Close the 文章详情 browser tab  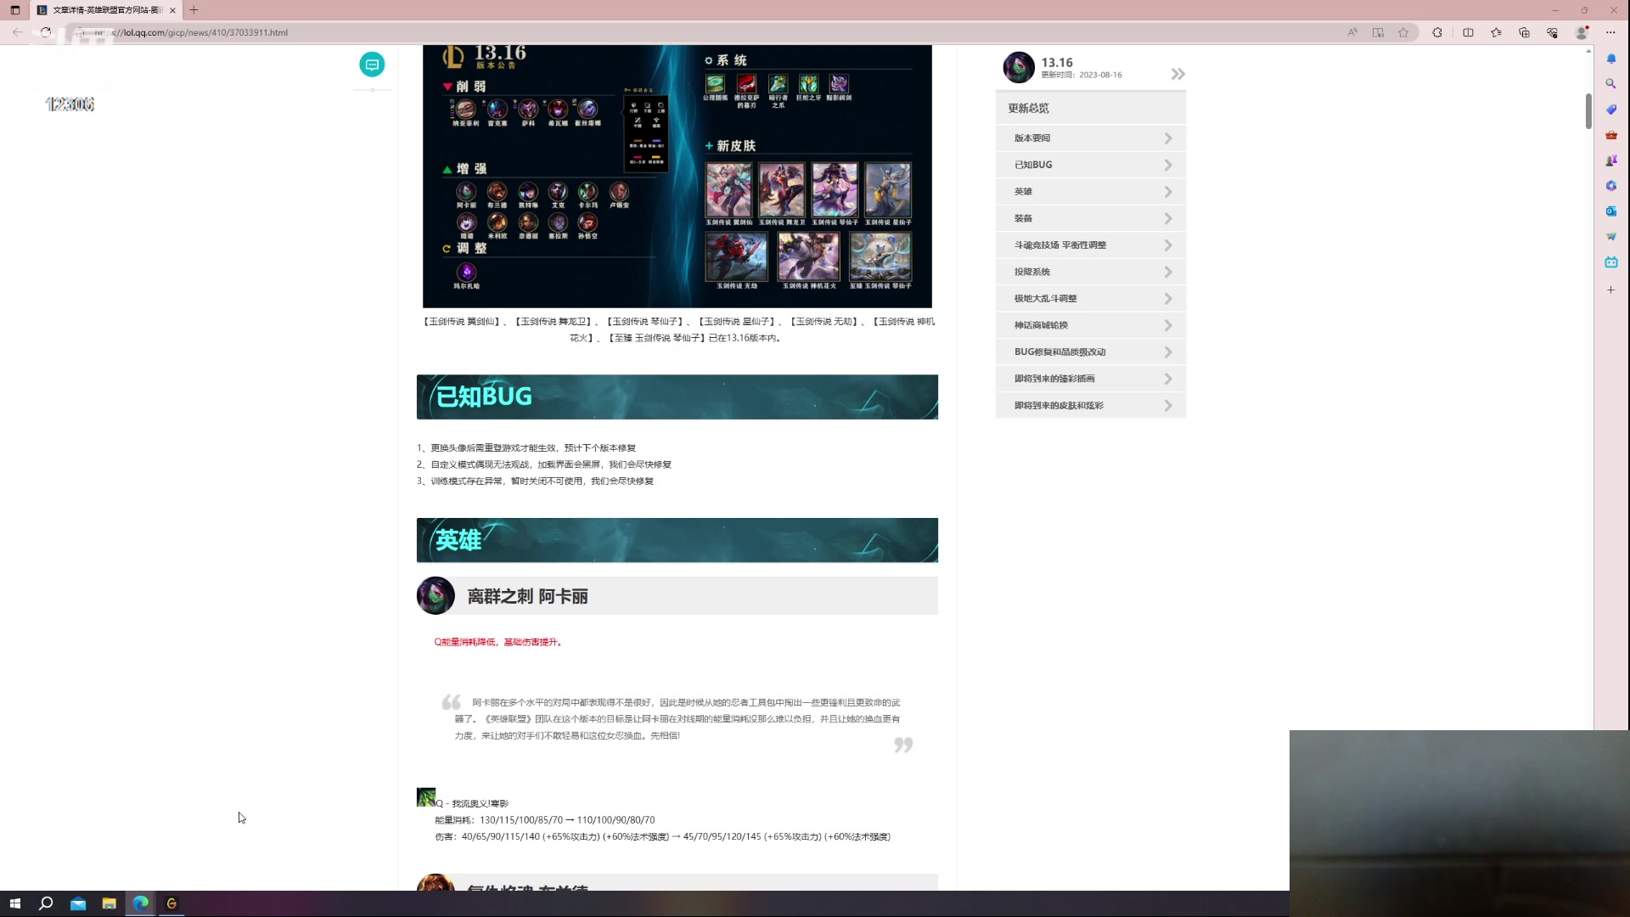(x=172, y=10)
